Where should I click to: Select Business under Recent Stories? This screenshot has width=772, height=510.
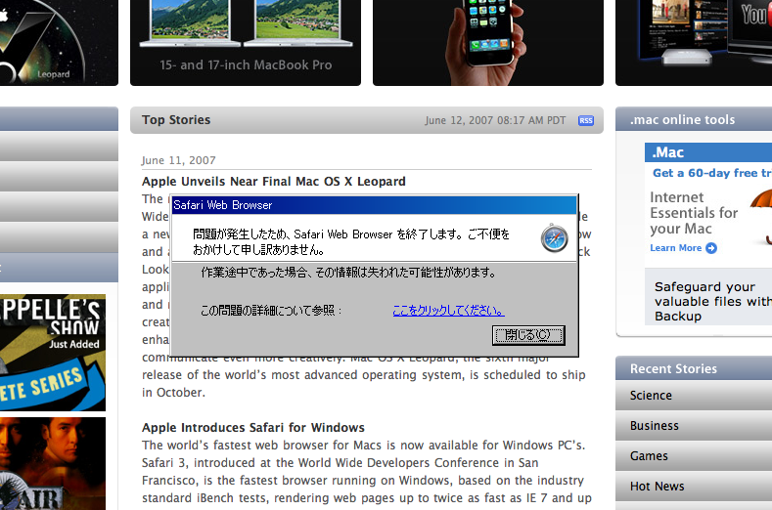pos(694,425)
